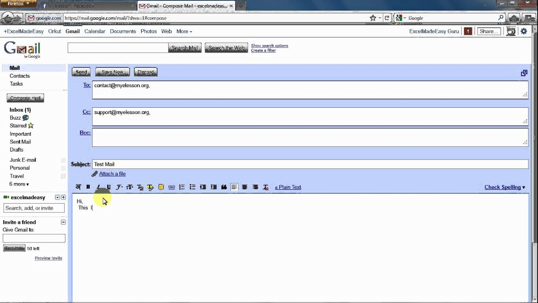Open the Create a filter link

point(264,50)
